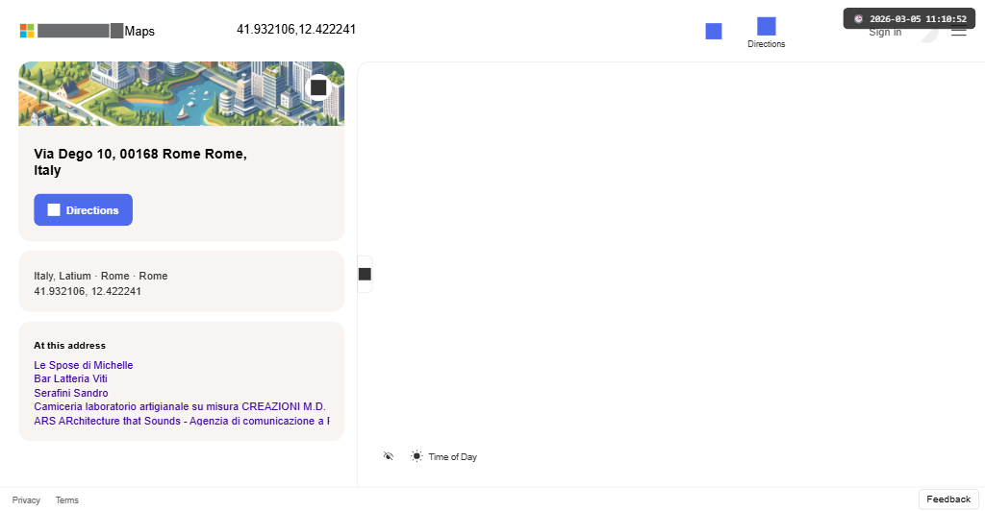This screenshot has width=985, height=511.
Task: Click the Feedback button
Action: point(948,499)
